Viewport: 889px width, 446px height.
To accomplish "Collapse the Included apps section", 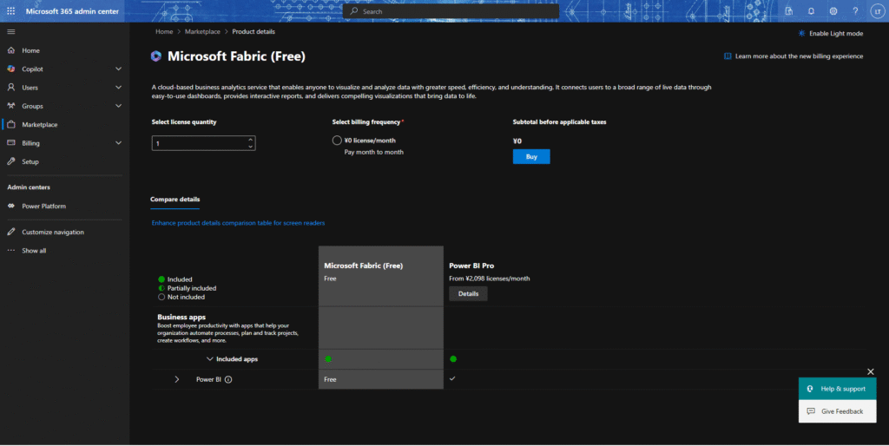I will pyautogui.click(x=210, y=358).
